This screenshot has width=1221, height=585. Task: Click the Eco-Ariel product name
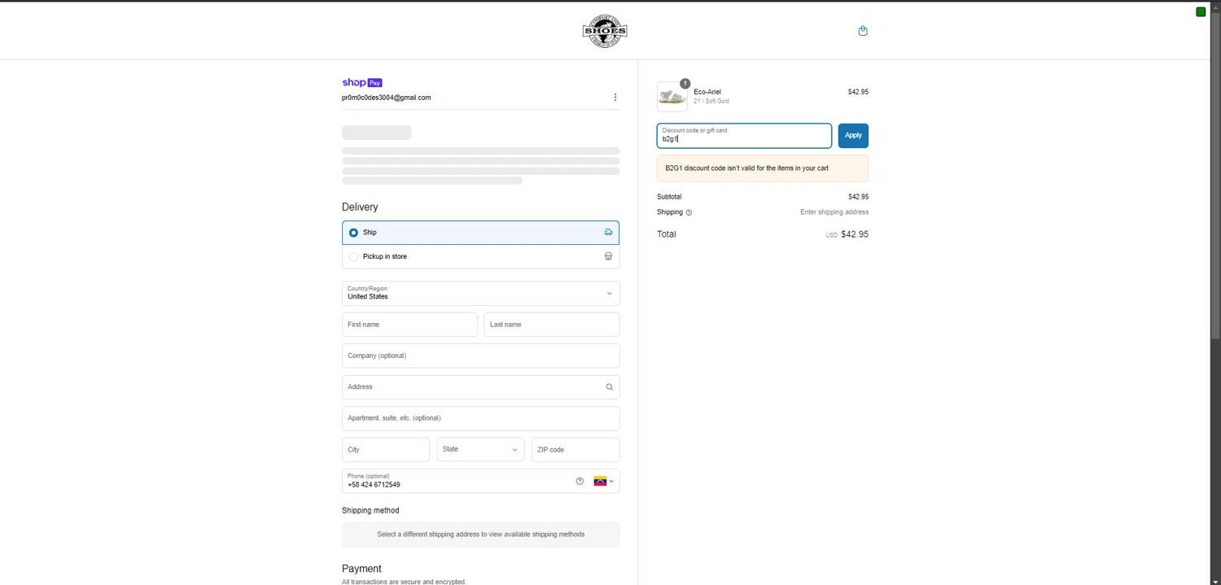pyautogui.click(x=707, y=92)
